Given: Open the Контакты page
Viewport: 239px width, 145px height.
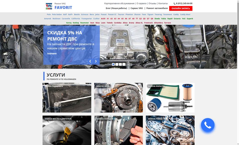Looking at the screenshot, I should pyautogui.click(x=163, y=3).
